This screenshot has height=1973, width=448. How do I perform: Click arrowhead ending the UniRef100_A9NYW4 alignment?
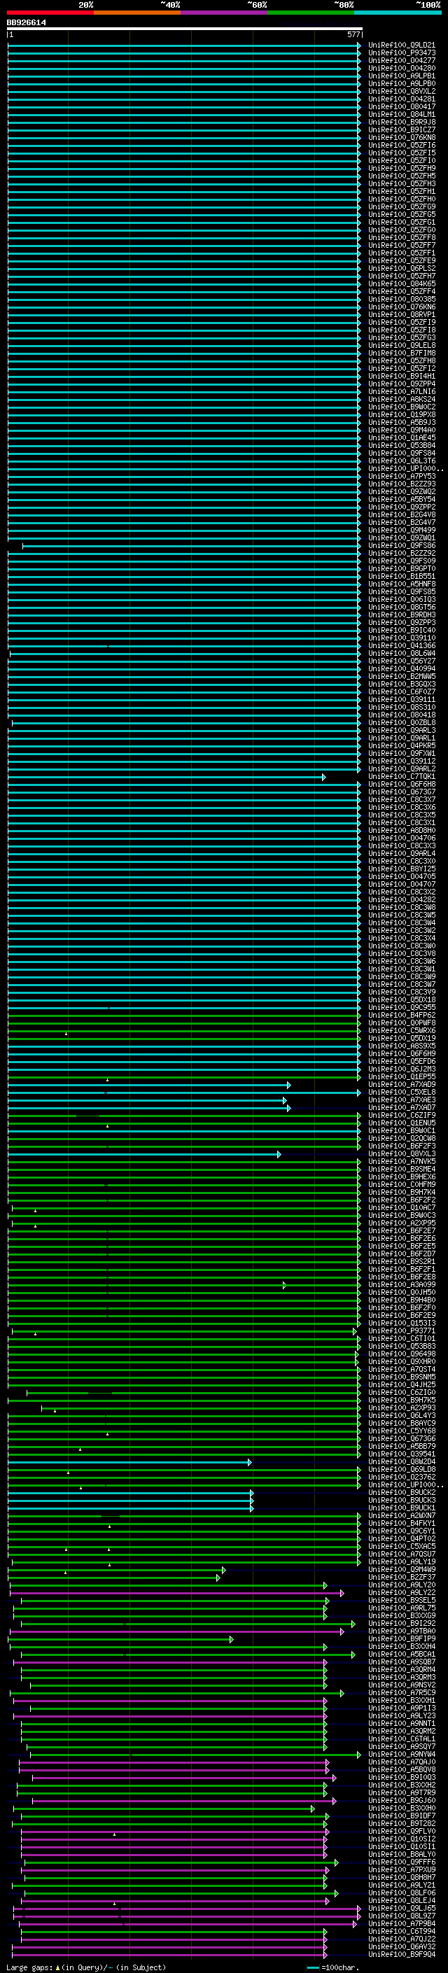(x=358, y=1755)
